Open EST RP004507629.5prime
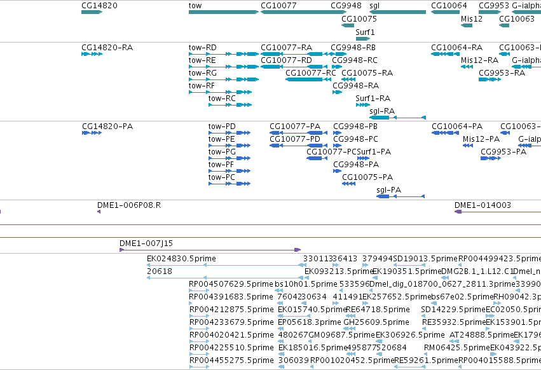The width and height of the screenshot is (541, 370). click(x=199, y=291)
